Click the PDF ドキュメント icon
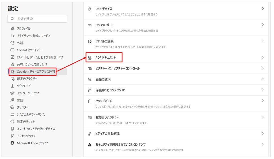The width and height of the screenshot is (274, 159). 90,58
